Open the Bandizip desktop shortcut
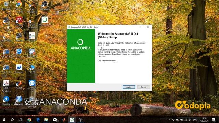The height and width of the screenshot is (123, 219). pos(6,100)
